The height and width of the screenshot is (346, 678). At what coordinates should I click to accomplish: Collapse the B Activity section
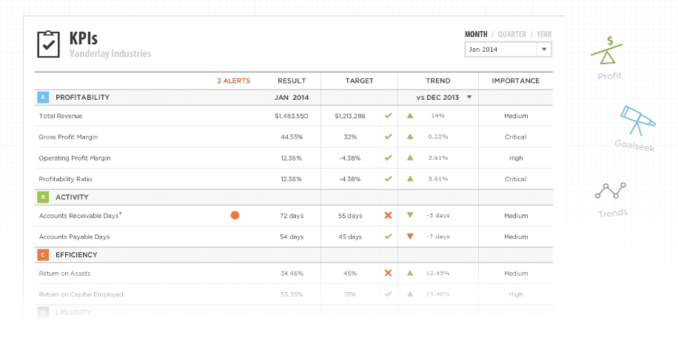[x=43, y=197]
